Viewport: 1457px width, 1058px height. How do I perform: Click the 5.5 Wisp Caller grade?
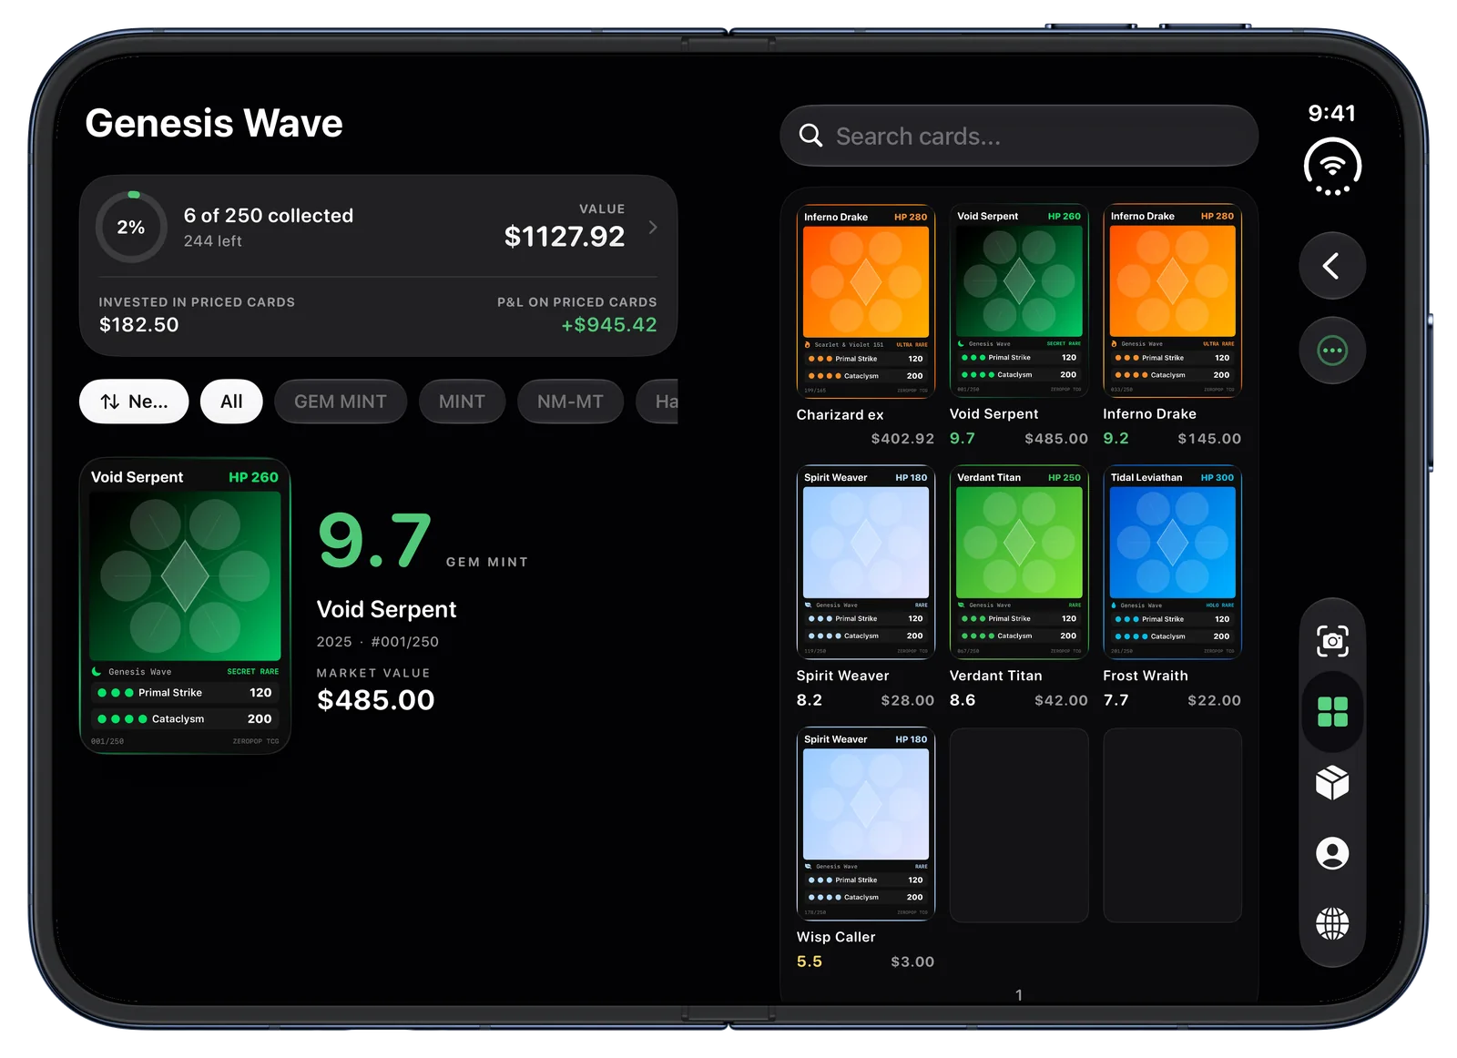[809, 961]
